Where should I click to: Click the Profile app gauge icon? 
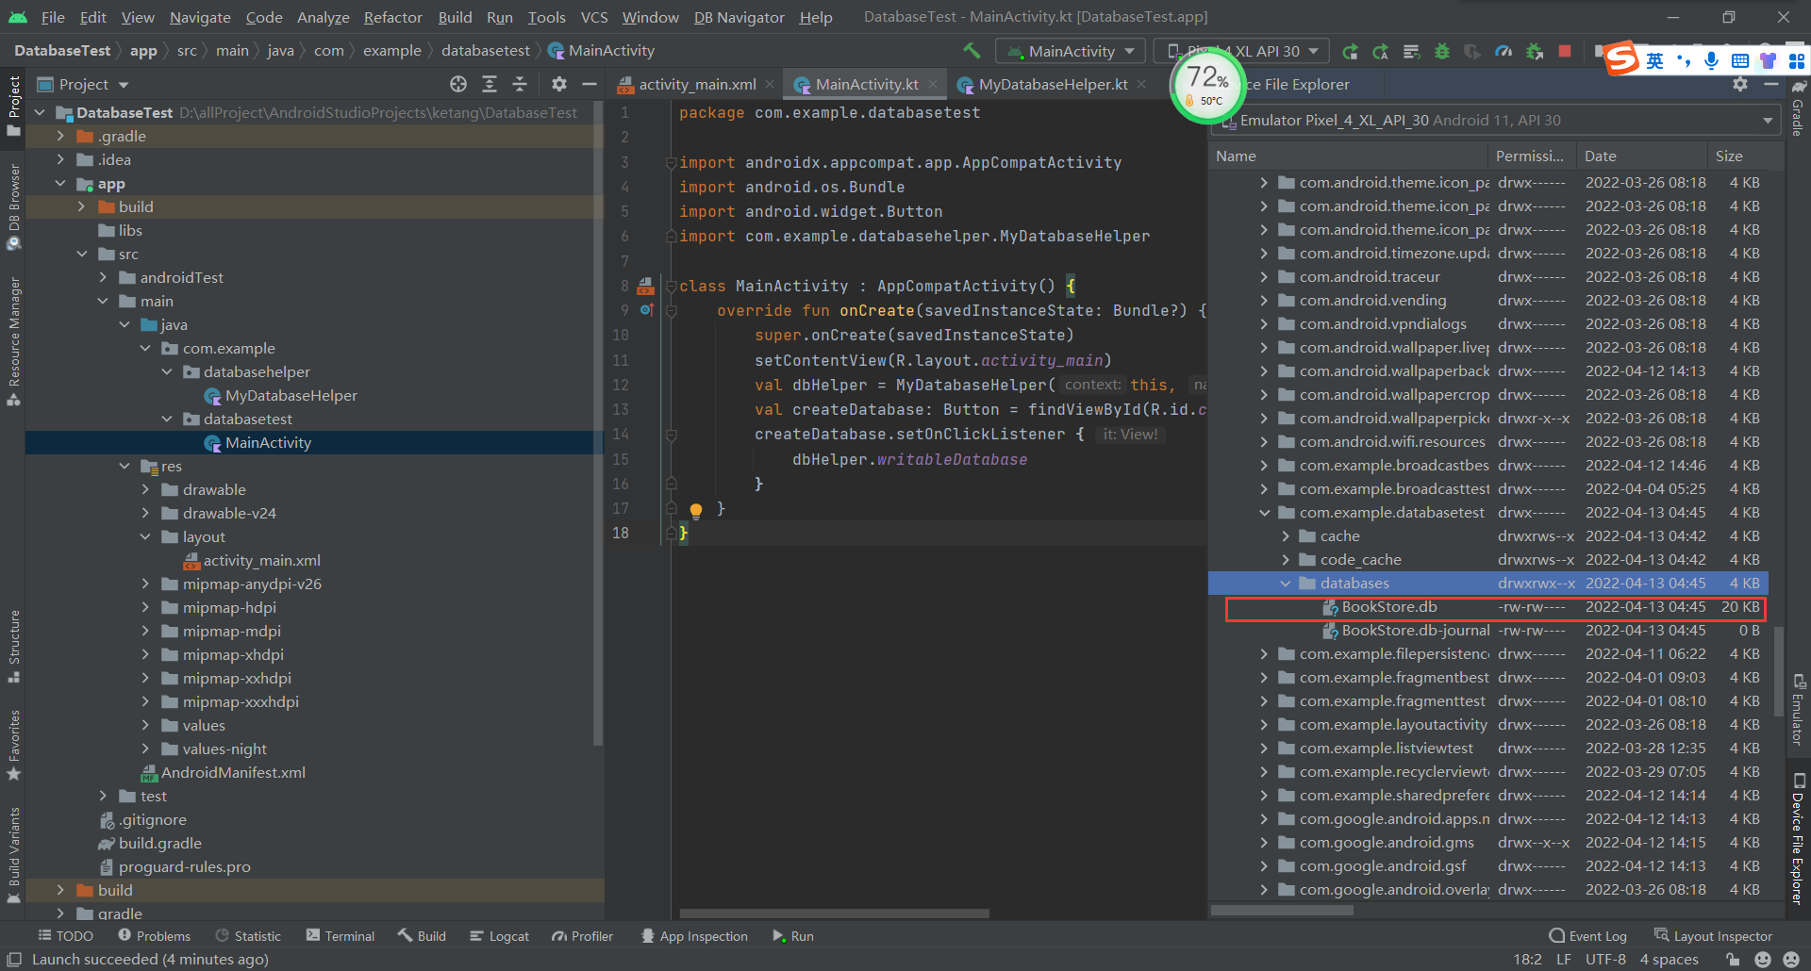(1504, 51)
